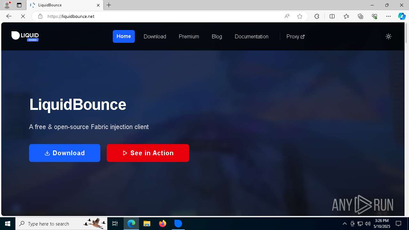Click the browser profile avatar icon

pos(7,5)
